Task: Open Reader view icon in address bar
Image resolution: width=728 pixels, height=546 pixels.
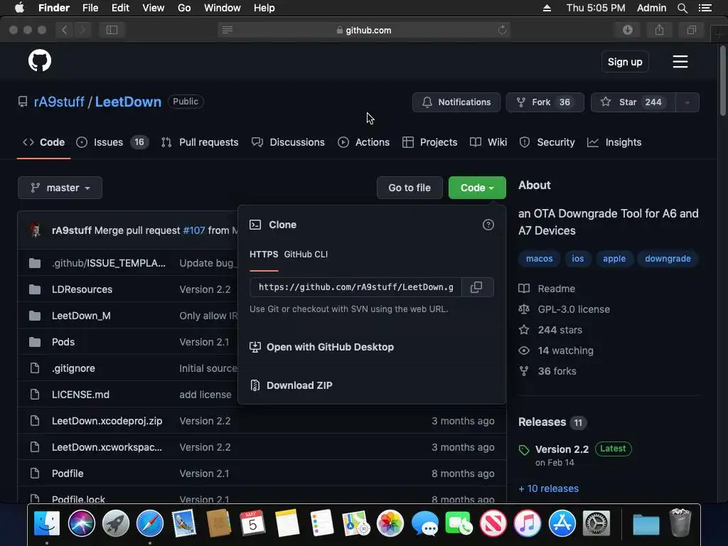Action: [x=227, y=30]
